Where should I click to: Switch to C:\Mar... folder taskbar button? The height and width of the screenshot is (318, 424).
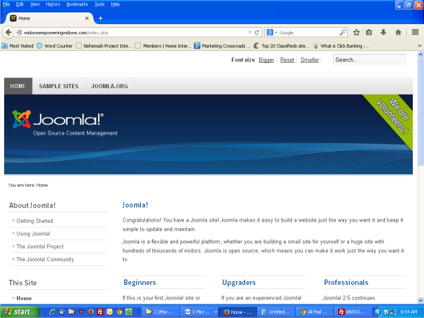[160, 311]
